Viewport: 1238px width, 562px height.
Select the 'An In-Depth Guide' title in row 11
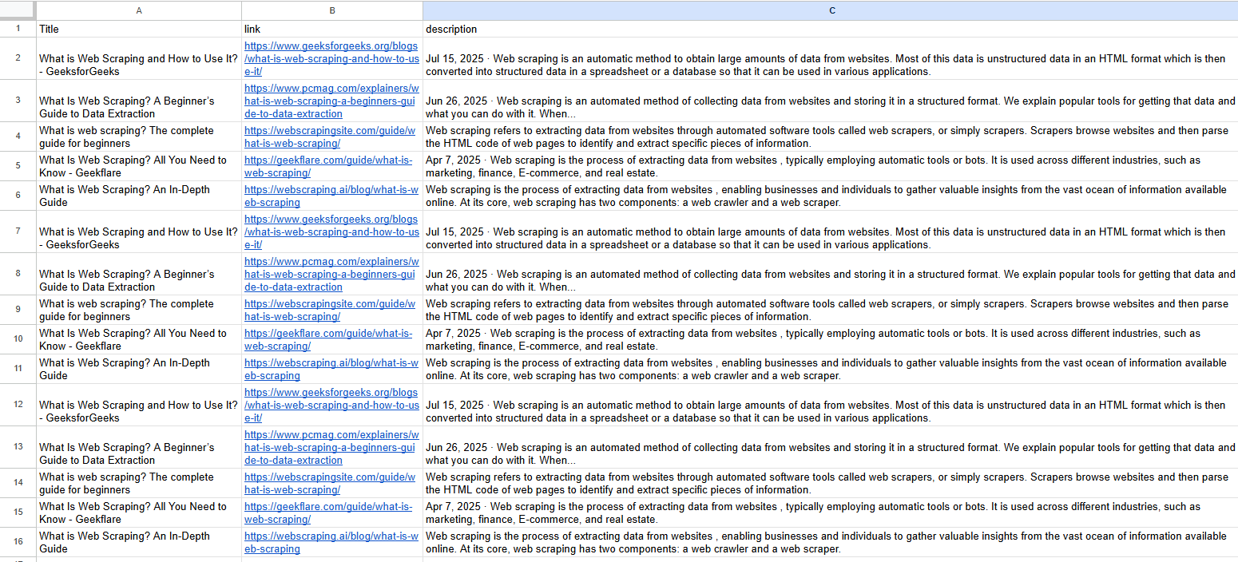point(139,369)
